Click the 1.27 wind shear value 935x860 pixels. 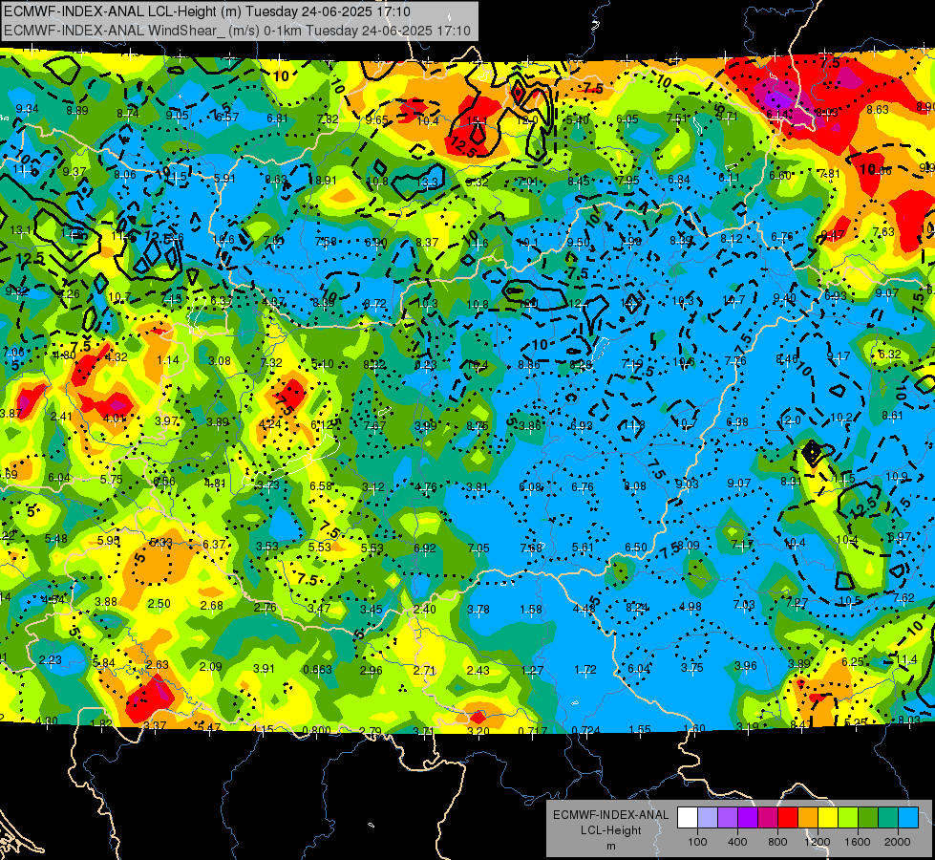(532, 671)
